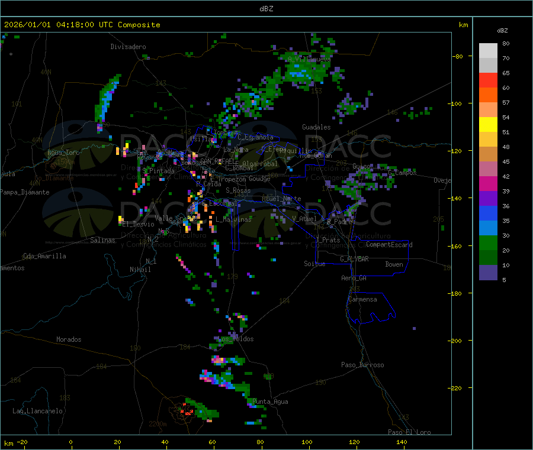
Task: Click the 48 value label on the legend
Action: (x=506, y=147)
